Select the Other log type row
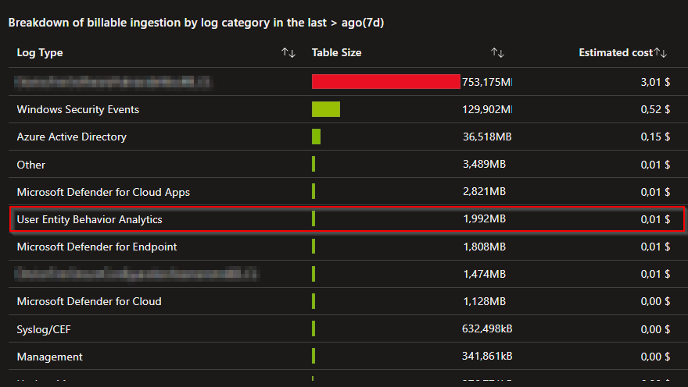 point(348,164)
